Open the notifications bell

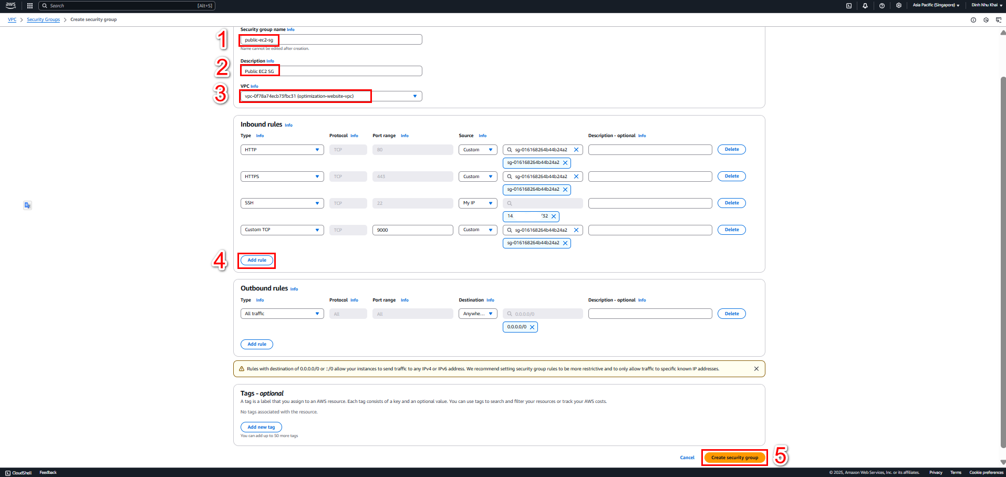[865, 6]
